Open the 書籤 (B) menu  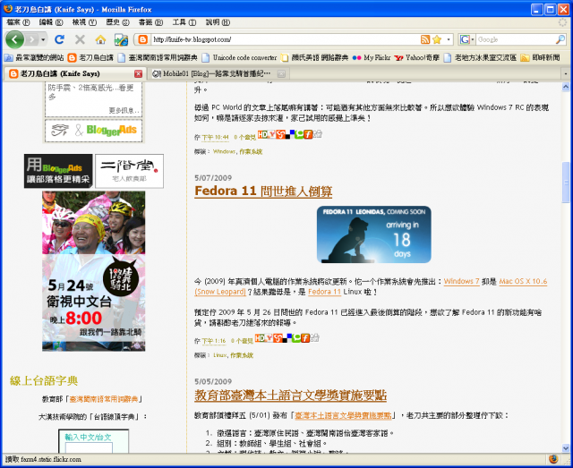(150, 22)
